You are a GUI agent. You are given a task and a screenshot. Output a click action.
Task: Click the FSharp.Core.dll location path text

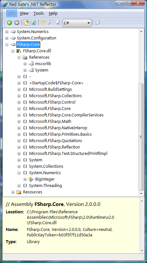[71, 217]
